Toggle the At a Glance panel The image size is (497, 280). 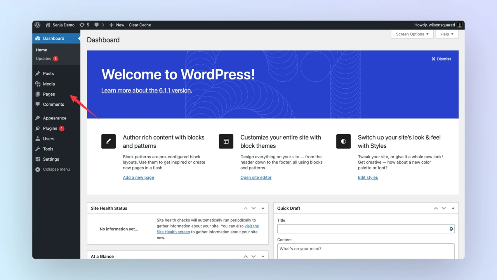[x=263, y=256]
